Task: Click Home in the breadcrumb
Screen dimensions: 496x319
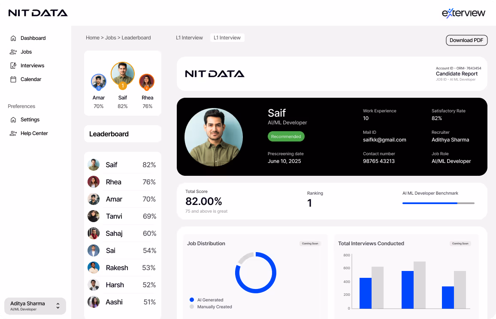Action: pyautogui.click(x=93, y=38)
